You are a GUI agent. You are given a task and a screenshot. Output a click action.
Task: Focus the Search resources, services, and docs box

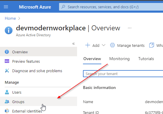(111, 7)
